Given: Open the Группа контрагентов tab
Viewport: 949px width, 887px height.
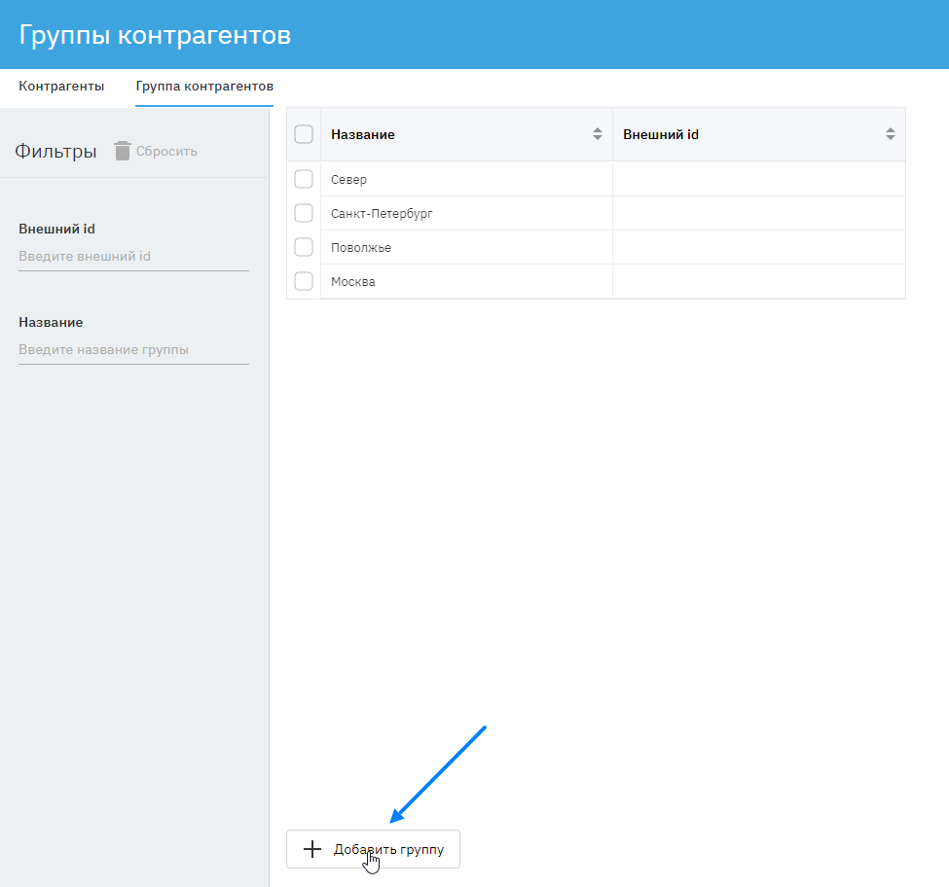Looking at the screenshot, I should [204, 87].
